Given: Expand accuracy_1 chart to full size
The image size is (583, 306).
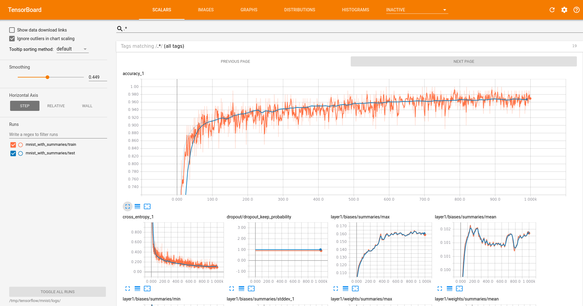Looking at the screenshot, I should (x=128, y=206).
